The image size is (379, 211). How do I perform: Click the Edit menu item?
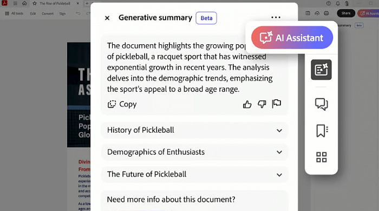click(33, 13)
